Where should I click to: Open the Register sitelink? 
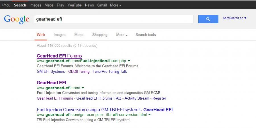[x=159, y=98]
